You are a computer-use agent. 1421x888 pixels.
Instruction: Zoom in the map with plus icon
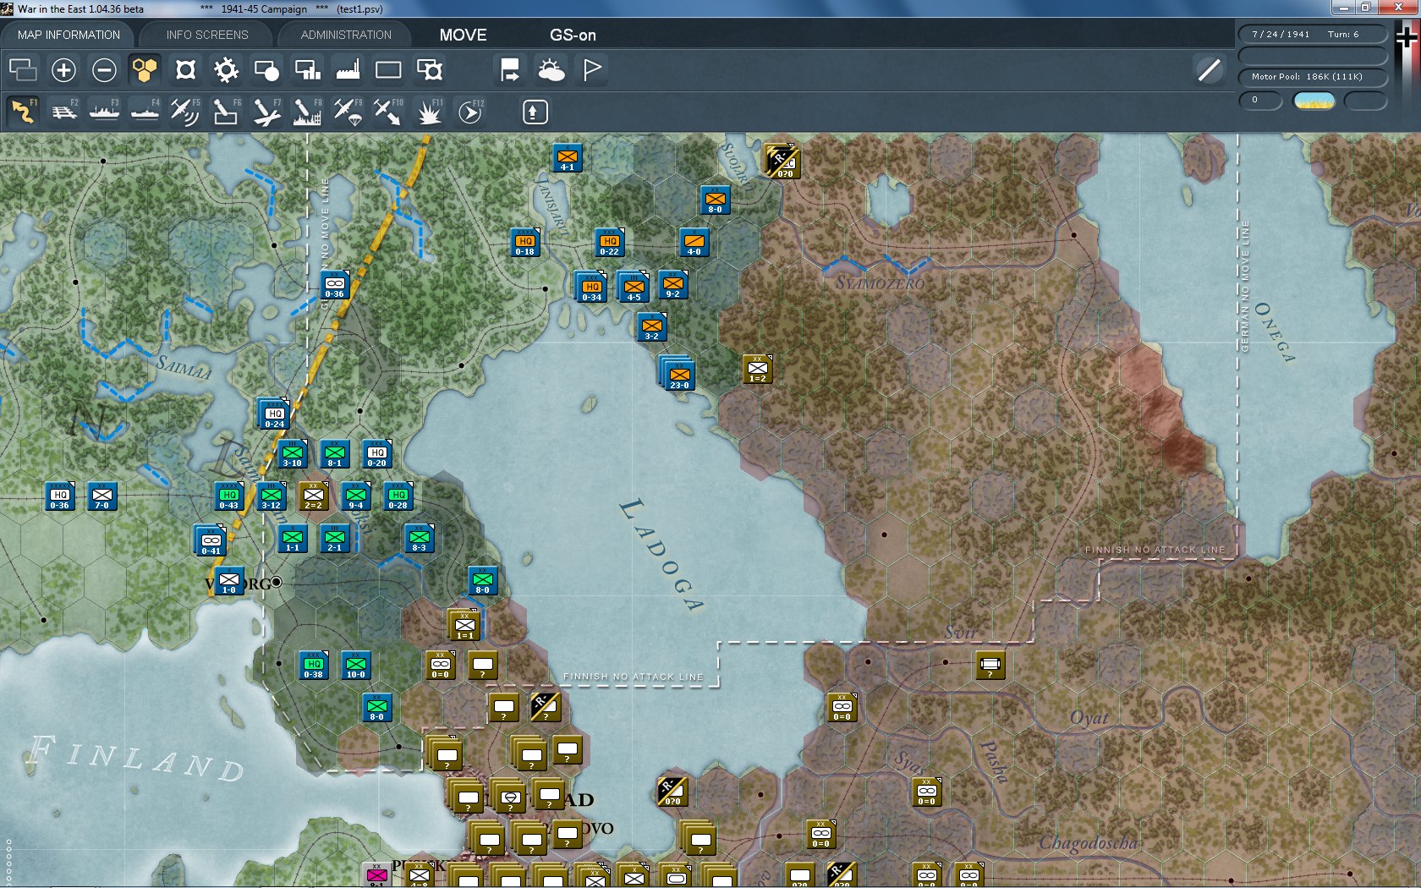[x=63, y=70]
